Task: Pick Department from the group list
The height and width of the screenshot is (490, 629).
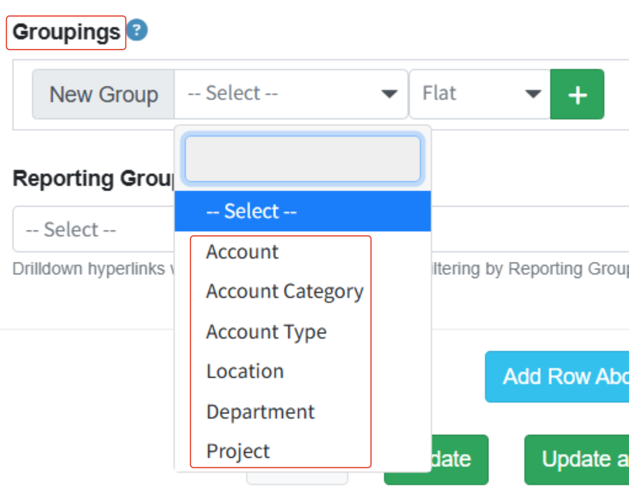Action: (x=261, y=412)
